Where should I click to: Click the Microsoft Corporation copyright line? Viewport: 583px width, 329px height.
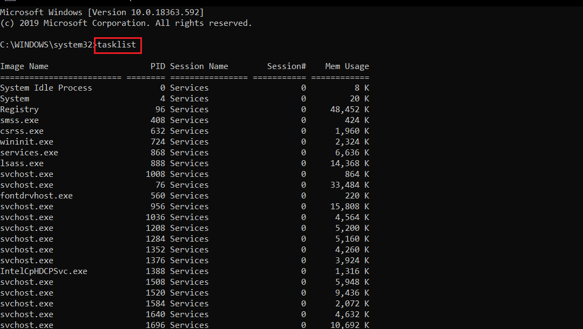point(126,23)
